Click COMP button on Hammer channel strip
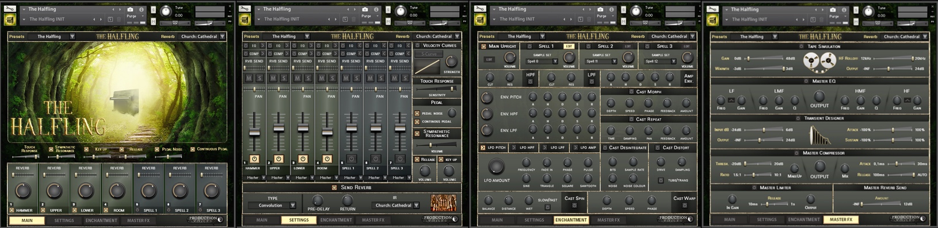 [x=254, y=53]
